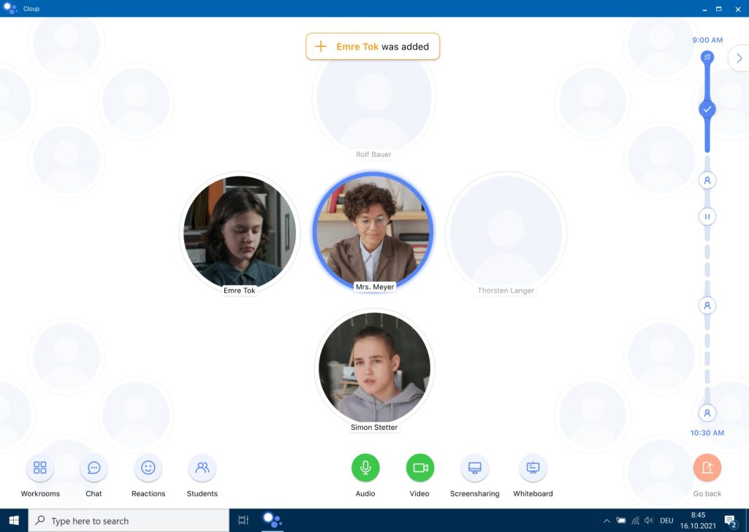The image size is (749, 532).
Task: Click the Windows taskbar search field
Action: pos(129,520)
